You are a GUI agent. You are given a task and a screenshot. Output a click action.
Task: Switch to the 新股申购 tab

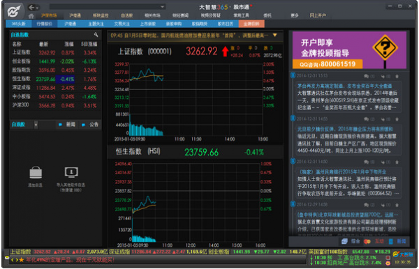pos(174,24)
